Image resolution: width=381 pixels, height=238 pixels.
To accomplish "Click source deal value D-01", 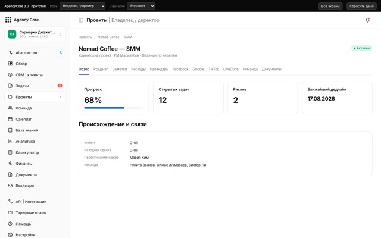I will click(133, 150).
